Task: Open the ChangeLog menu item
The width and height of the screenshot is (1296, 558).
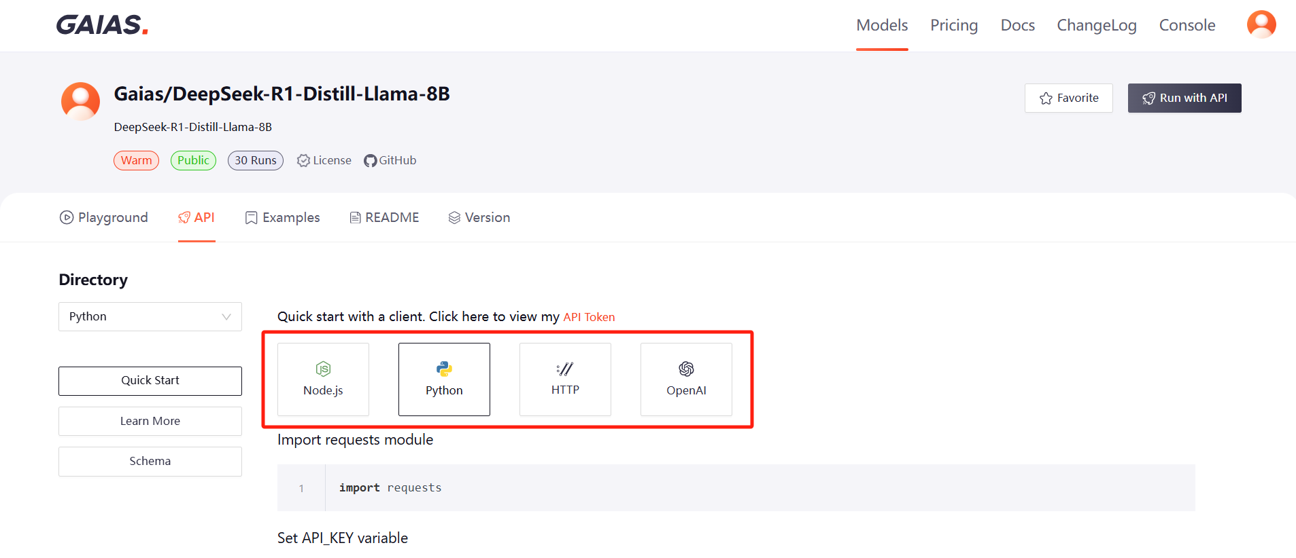Action: point(1096,25)
